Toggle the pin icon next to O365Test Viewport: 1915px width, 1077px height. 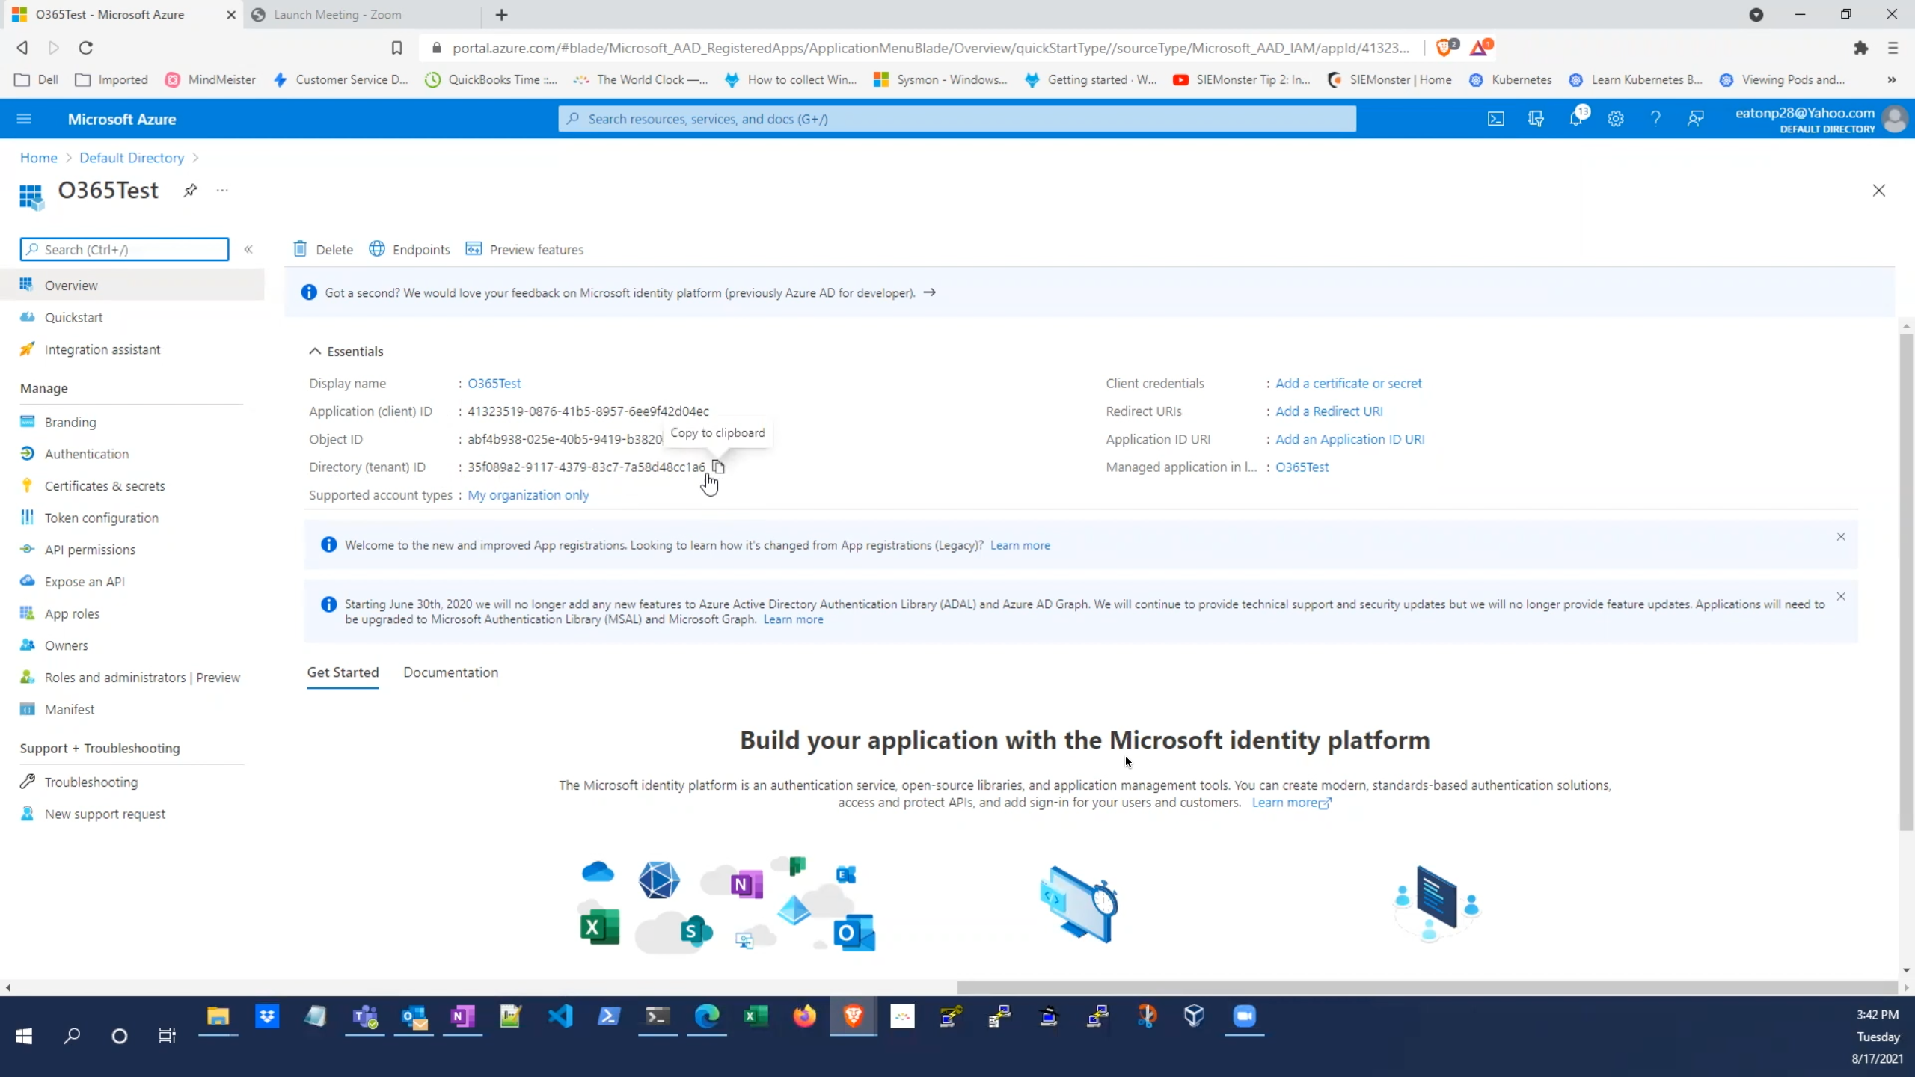pos(190,191)
